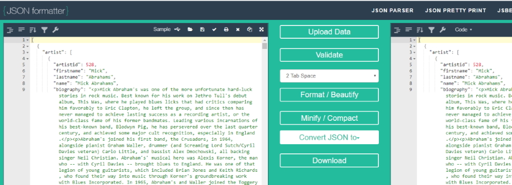Click the artistid value 528 in right editor
This screenshot has height=185, width=512.
pyautogui.click(x=477, y=65)
